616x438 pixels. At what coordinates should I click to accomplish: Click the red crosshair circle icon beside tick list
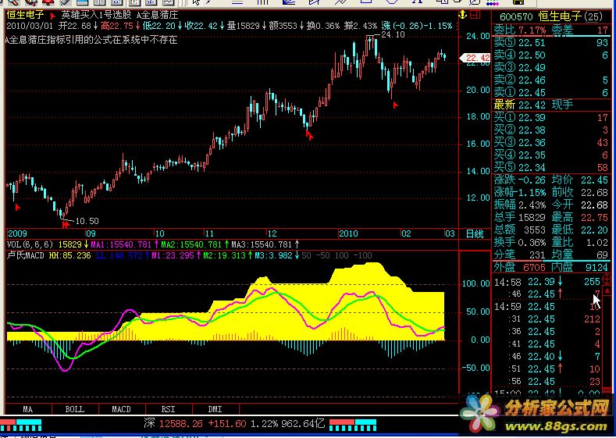[607, 280]
